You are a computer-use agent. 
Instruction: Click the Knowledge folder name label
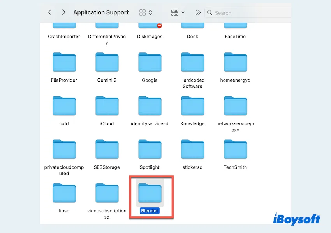pos(192,123)
